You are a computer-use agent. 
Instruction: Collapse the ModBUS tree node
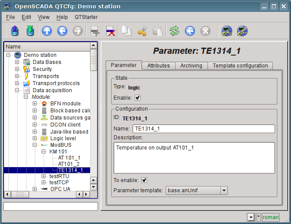click(34, 145)
